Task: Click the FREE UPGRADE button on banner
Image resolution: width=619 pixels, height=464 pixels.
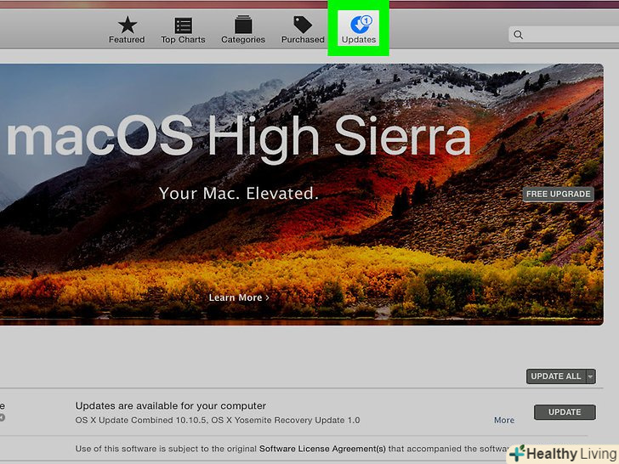Action: (x=558, y=194)
